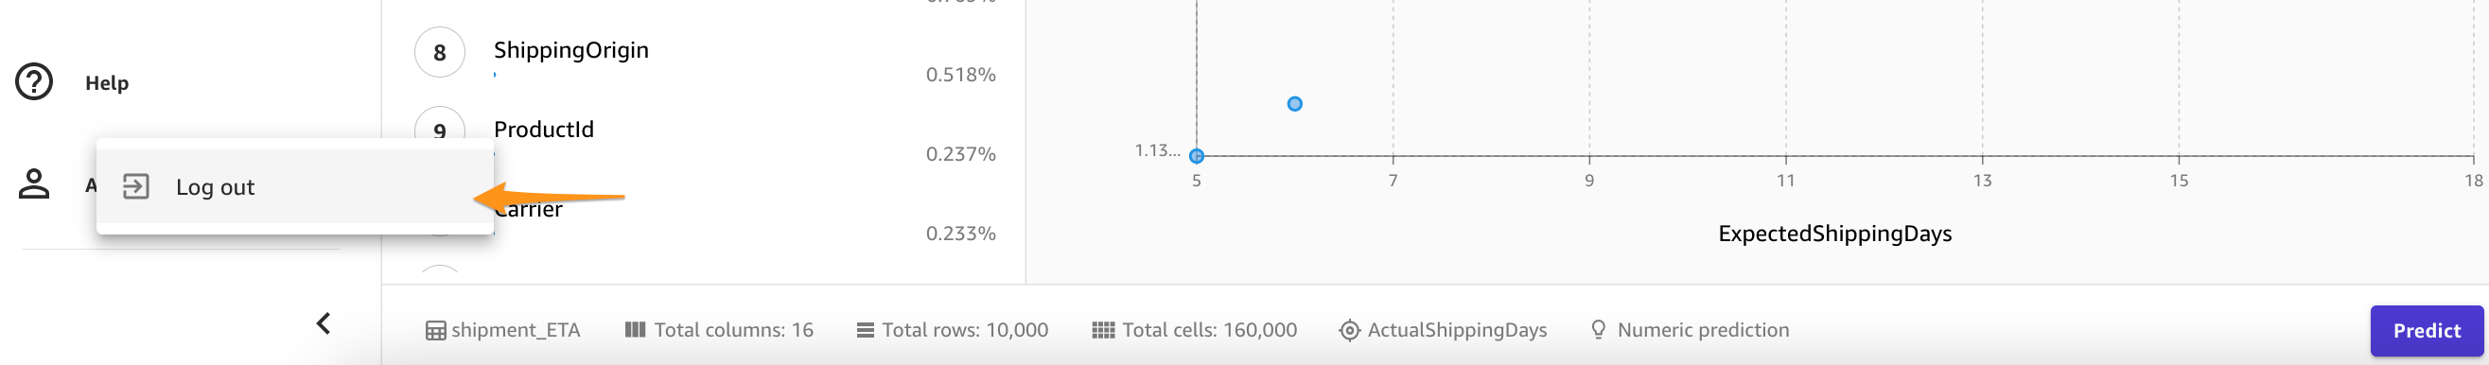Click the data point on x-axis at 5
The image size is (2489, 365).
[1196, 155]
